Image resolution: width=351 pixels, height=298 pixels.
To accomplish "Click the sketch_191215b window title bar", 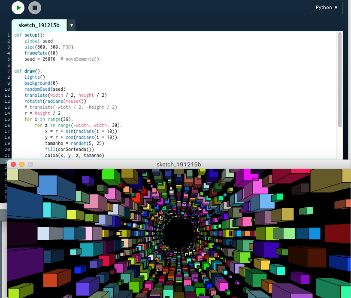I will [x=179, y=165].
